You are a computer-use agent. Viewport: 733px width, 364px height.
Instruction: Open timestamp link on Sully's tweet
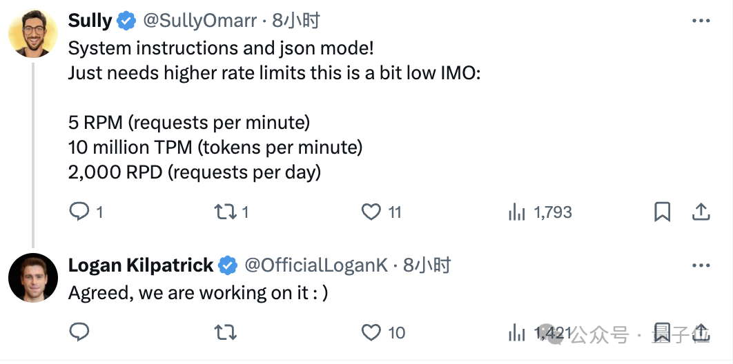[x=296, y=21]
